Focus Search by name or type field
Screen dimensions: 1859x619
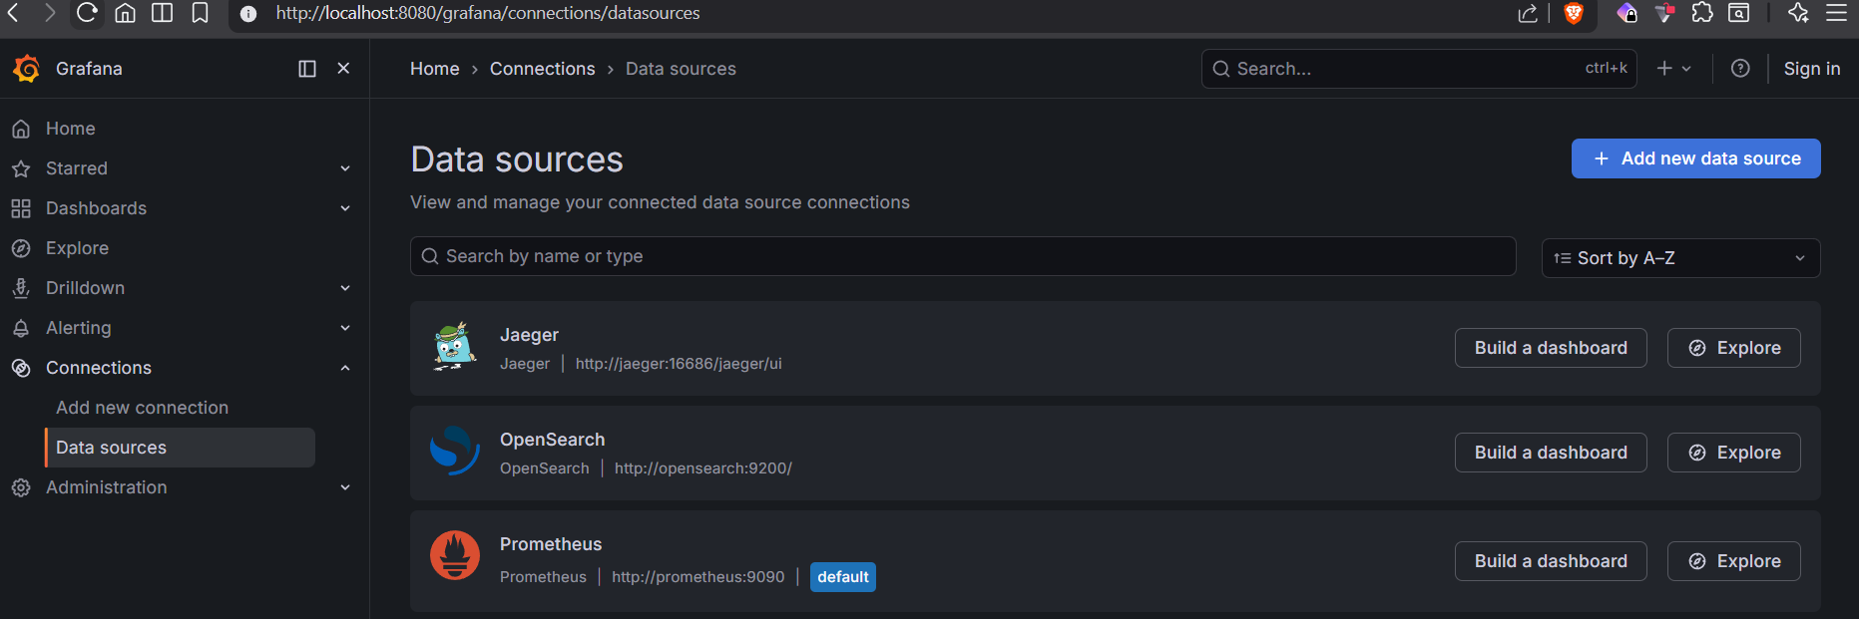point(963,256)
